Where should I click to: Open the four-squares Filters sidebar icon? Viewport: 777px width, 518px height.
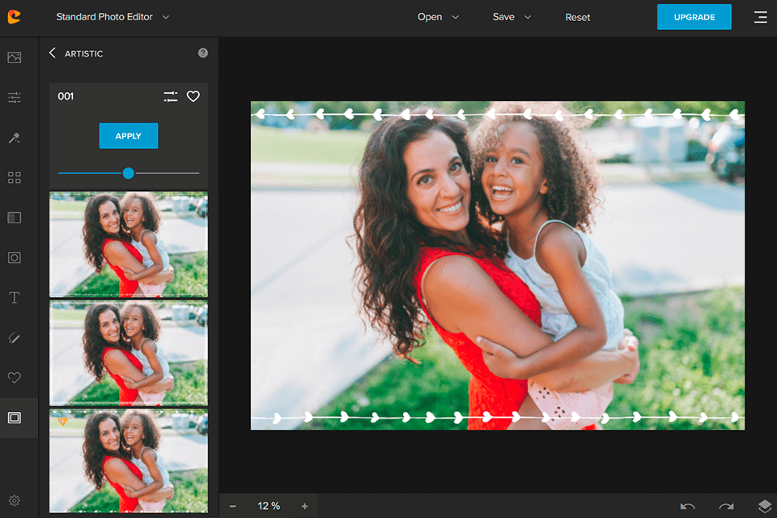click(x=15, y=177)
